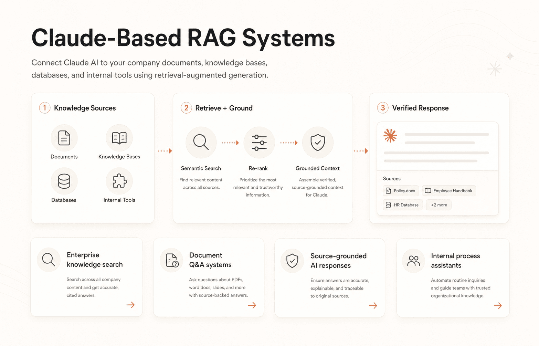Image resolution: width=539 pixels, height=346 pixels.
Task: Follow the arrow on Internal process assistants card
Action: click(498, 305)
